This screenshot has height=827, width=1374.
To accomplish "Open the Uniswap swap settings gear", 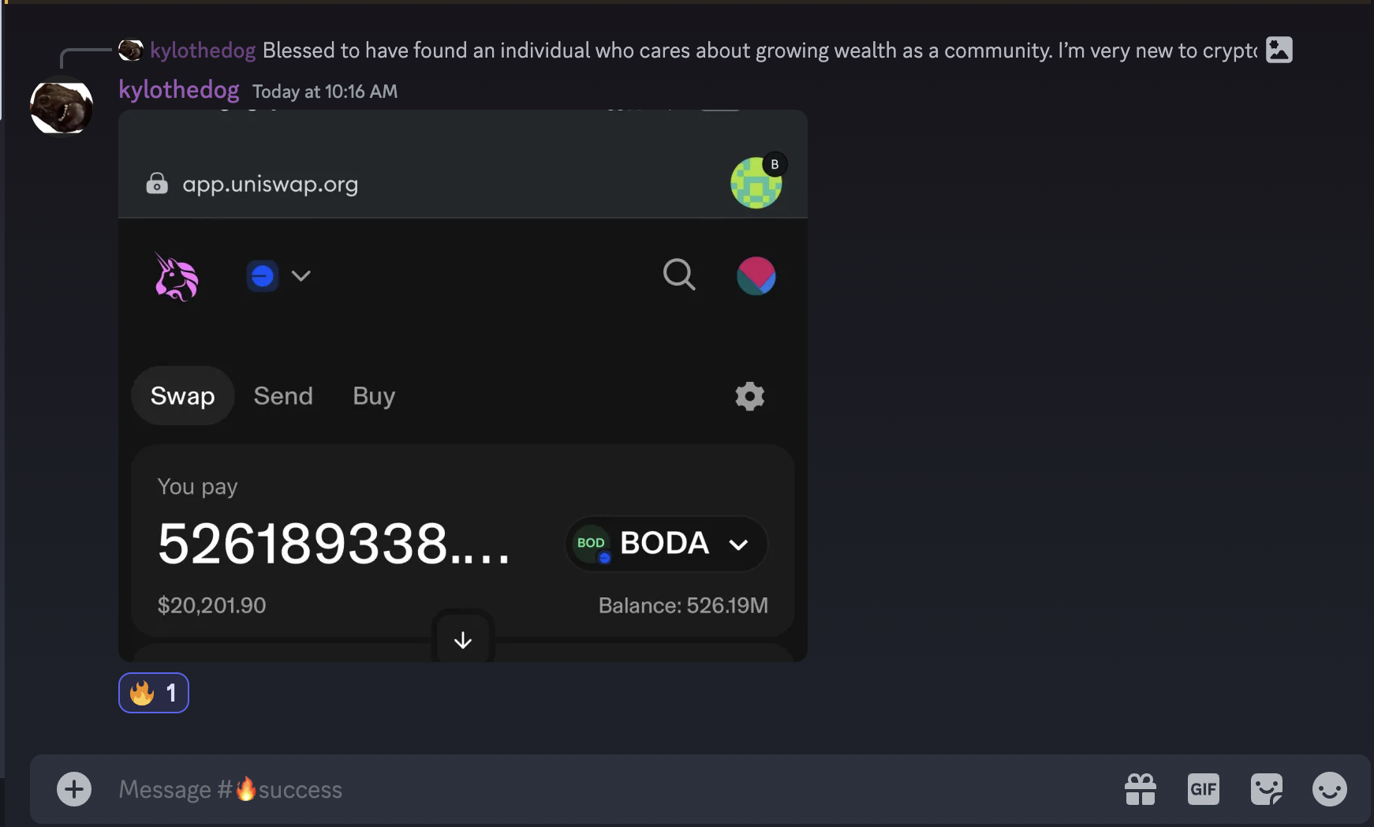I will [749, 396].
